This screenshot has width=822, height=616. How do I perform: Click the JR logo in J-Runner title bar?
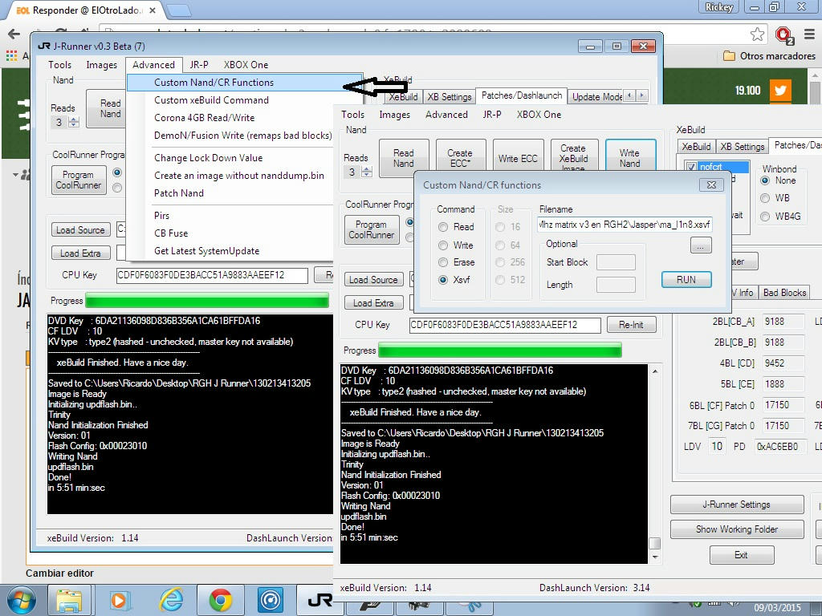(44, 46)
